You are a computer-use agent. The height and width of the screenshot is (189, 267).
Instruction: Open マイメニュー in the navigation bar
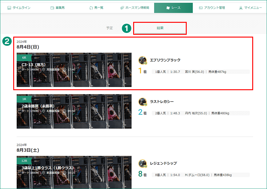click(250, 8)
